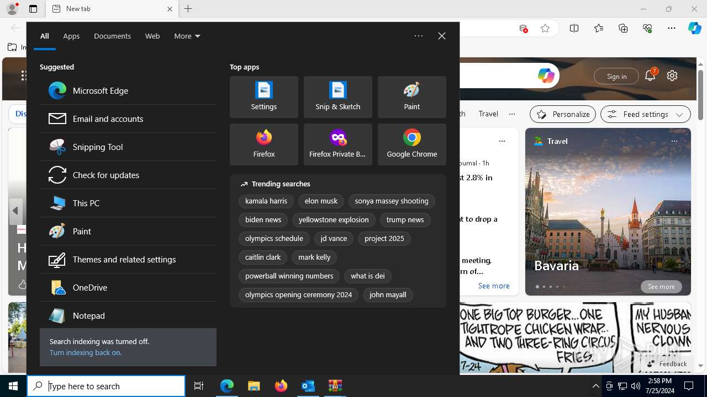Search trending olympics schedule
This screenshot has width=707, height=397.
click(274, 239)
